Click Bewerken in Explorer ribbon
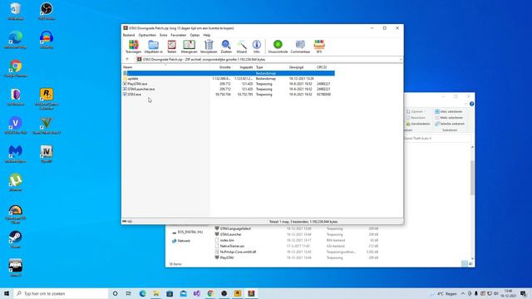 point(416,118)
